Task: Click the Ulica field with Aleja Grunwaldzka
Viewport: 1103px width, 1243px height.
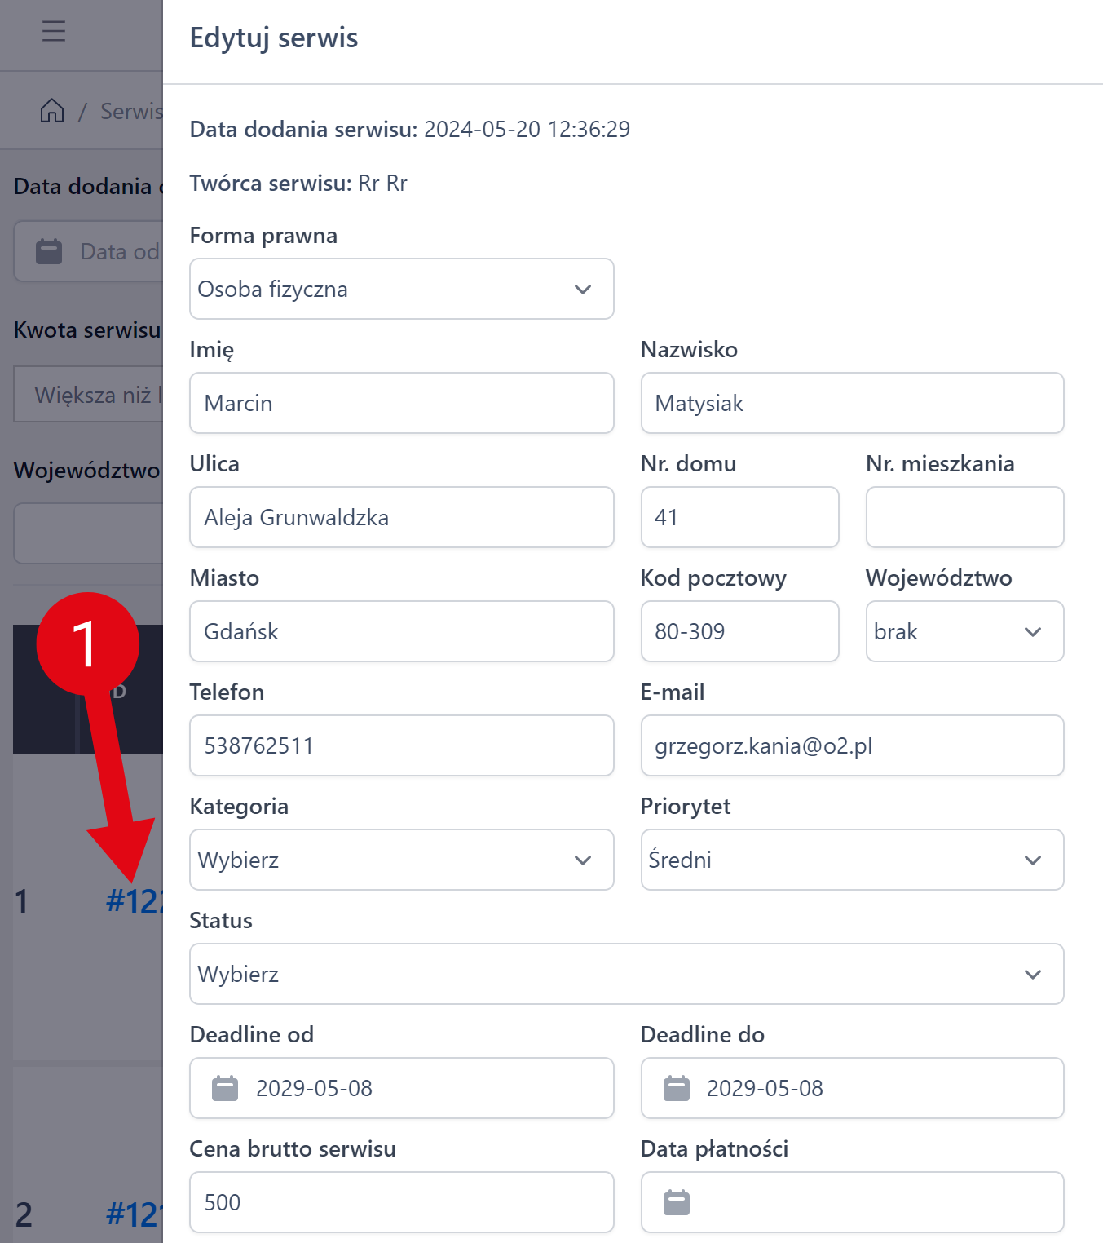Action: [401, 517]
